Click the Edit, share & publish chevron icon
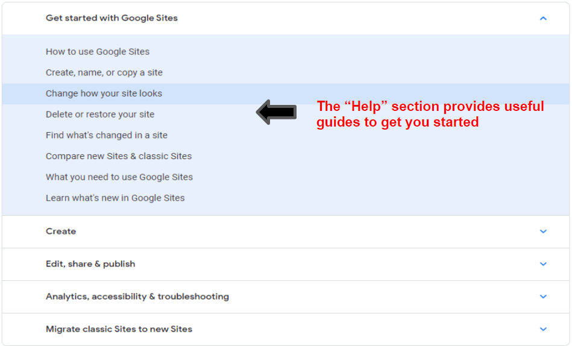 tap(543, 264)
